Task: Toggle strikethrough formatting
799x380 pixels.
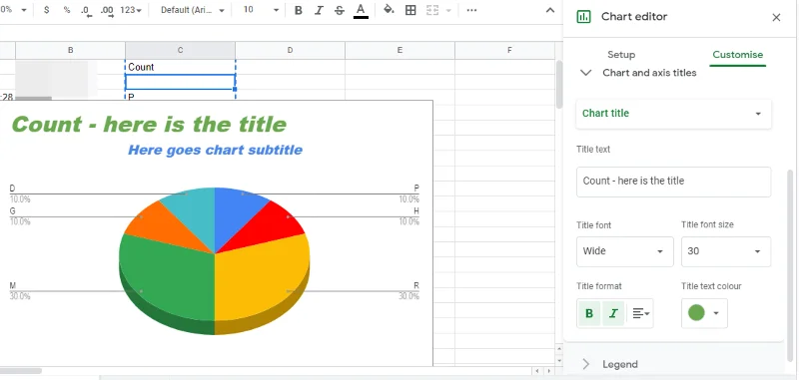Action: pyautogui.click(x=340, y=11)
